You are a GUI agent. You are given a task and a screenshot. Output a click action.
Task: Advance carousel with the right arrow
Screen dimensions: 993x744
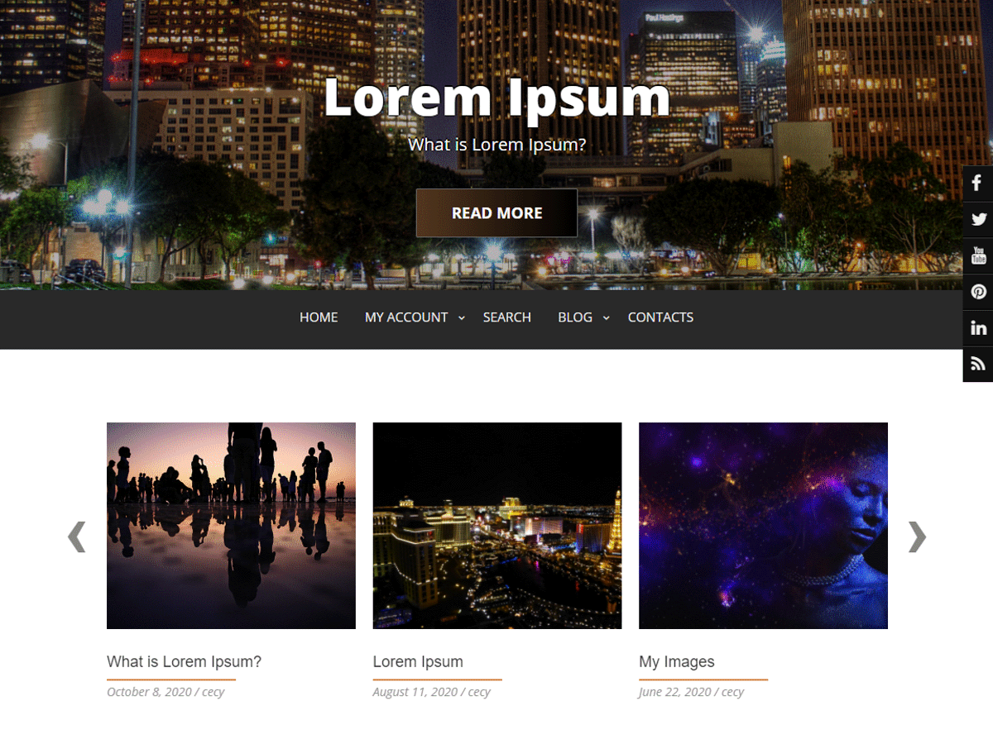tap(917, 537)
